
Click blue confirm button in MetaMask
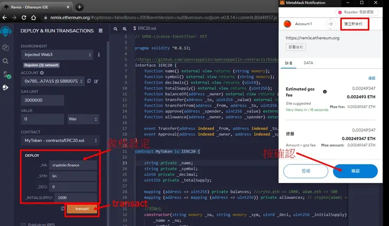pos(355,171)
